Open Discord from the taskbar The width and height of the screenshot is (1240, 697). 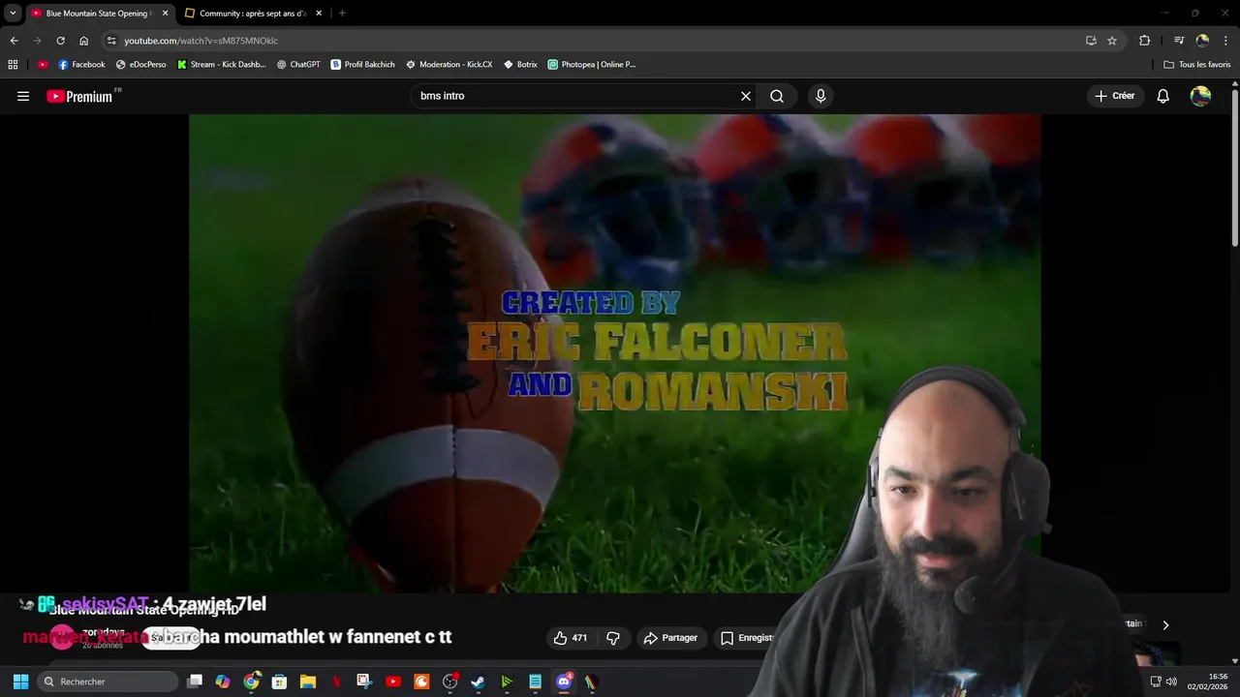(x=564, y=682)
